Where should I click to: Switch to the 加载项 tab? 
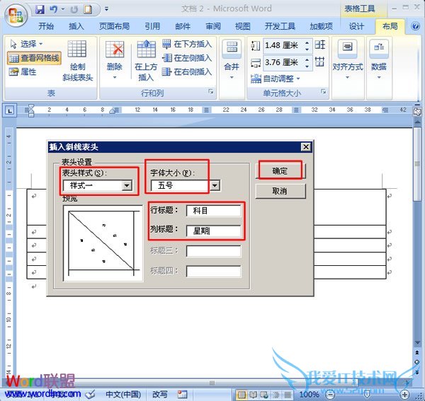pyautogui.click(x=321, y=26)
